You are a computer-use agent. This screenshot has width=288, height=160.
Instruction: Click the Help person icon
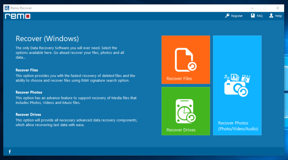[x=271, y=16]
